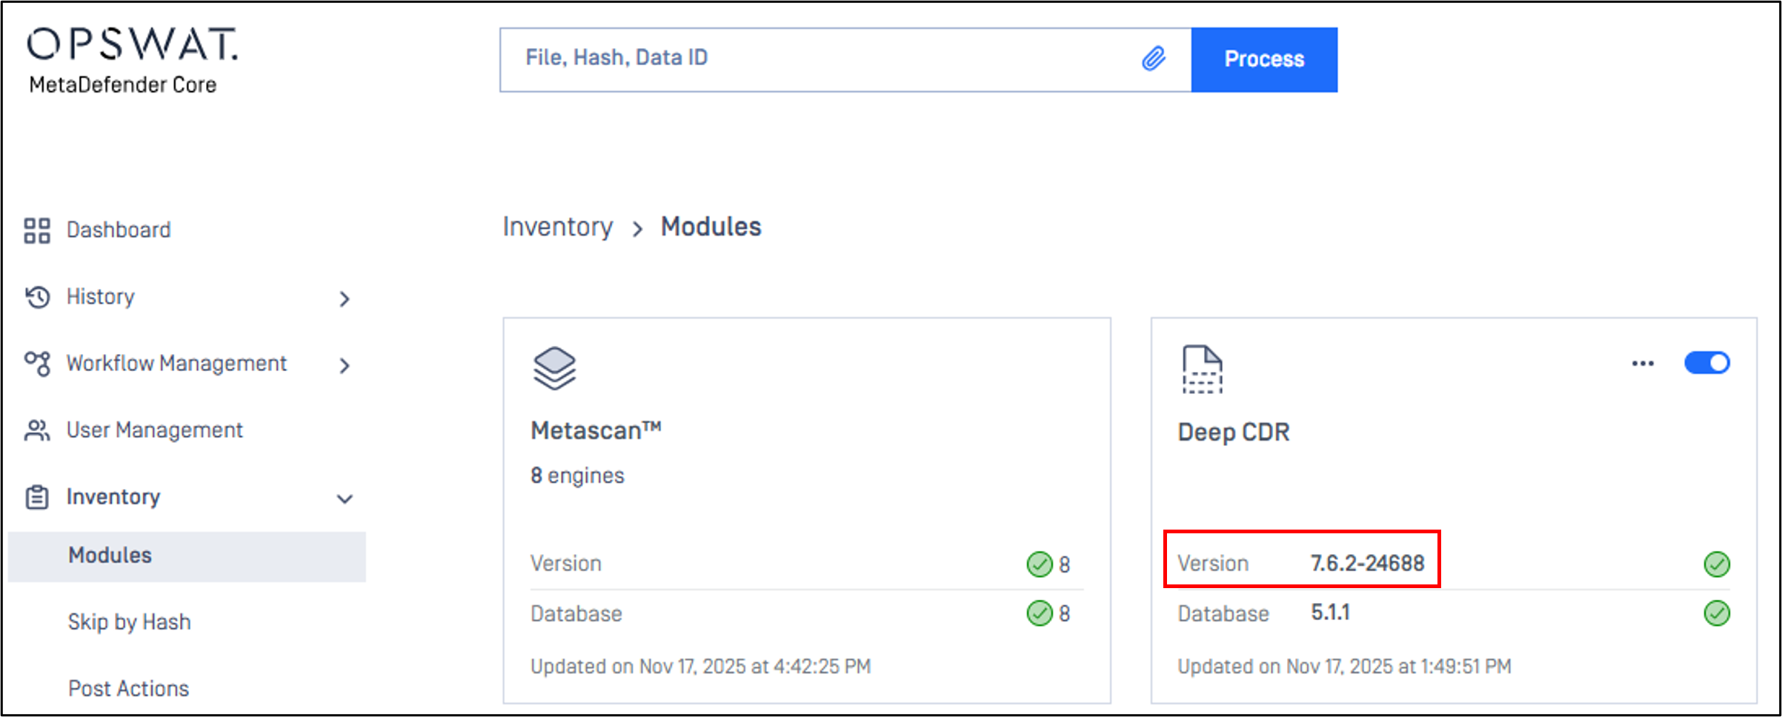Open Skip by Hash sidebar item
The height and width of the screenshot is (717, 1782).
pos(130,622)
